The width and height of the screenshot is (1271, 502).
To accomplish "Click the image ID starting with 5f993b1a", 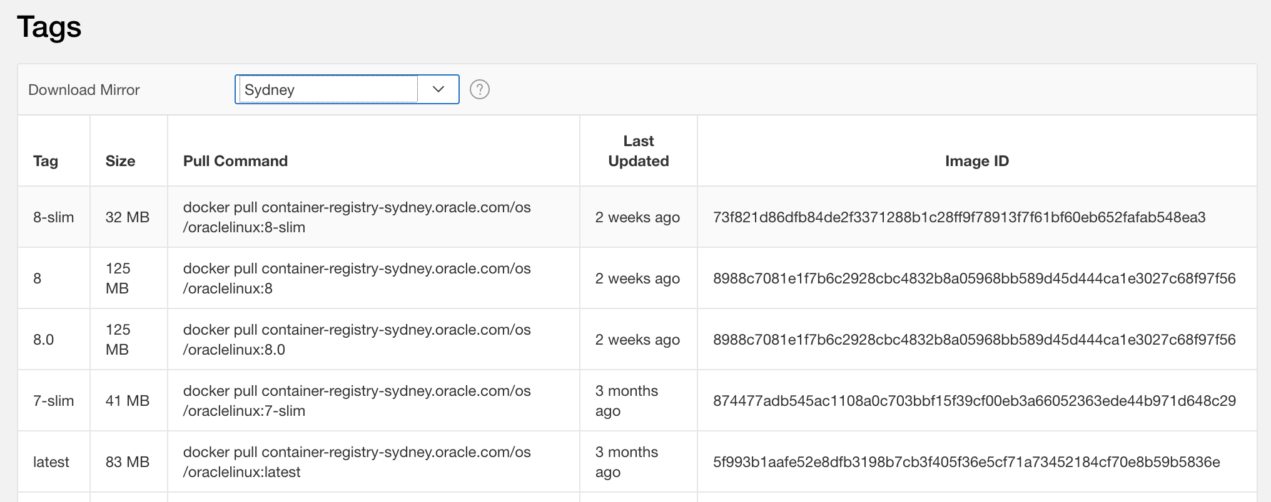I will point(966,462).
